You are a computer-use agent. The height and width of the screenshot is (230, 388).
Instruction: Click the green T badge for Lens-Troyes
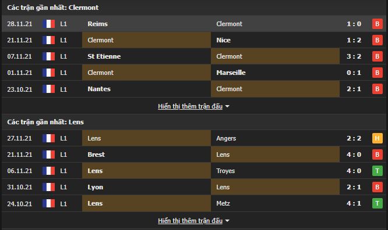tap(377, 171)
